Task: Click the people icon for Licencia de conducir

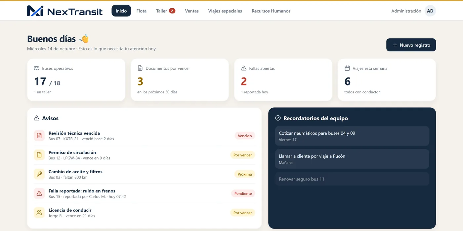Action: click(39, 213)
